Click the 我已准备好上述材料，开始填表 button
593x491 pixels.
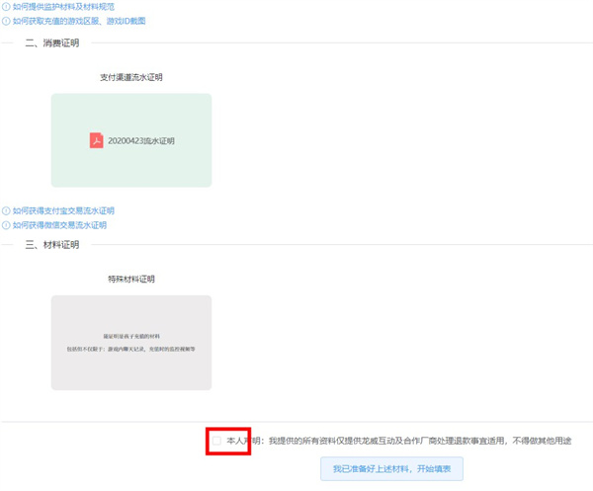pyautogui.click(x=391, y=469)
